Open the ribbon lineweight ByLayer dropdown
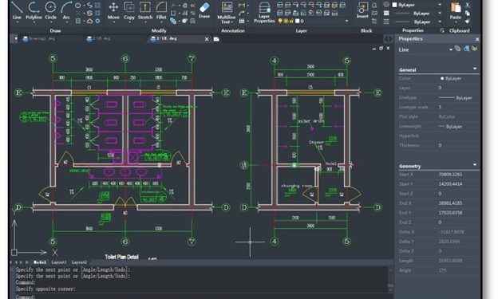 coord(440,22)
